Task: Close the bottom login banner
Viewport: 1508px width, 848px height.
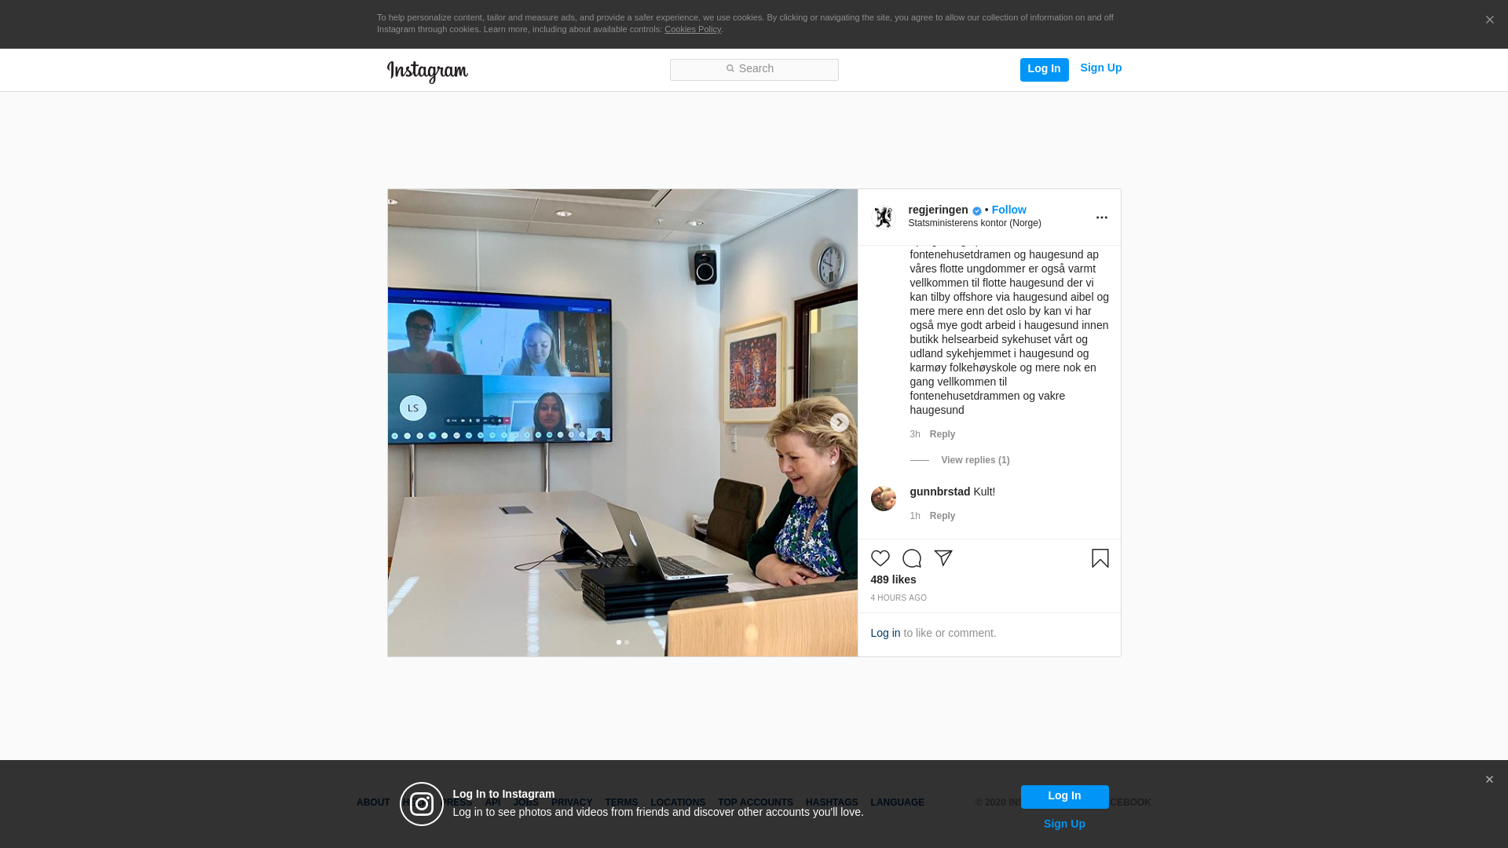Action: tap(1489, 780)
